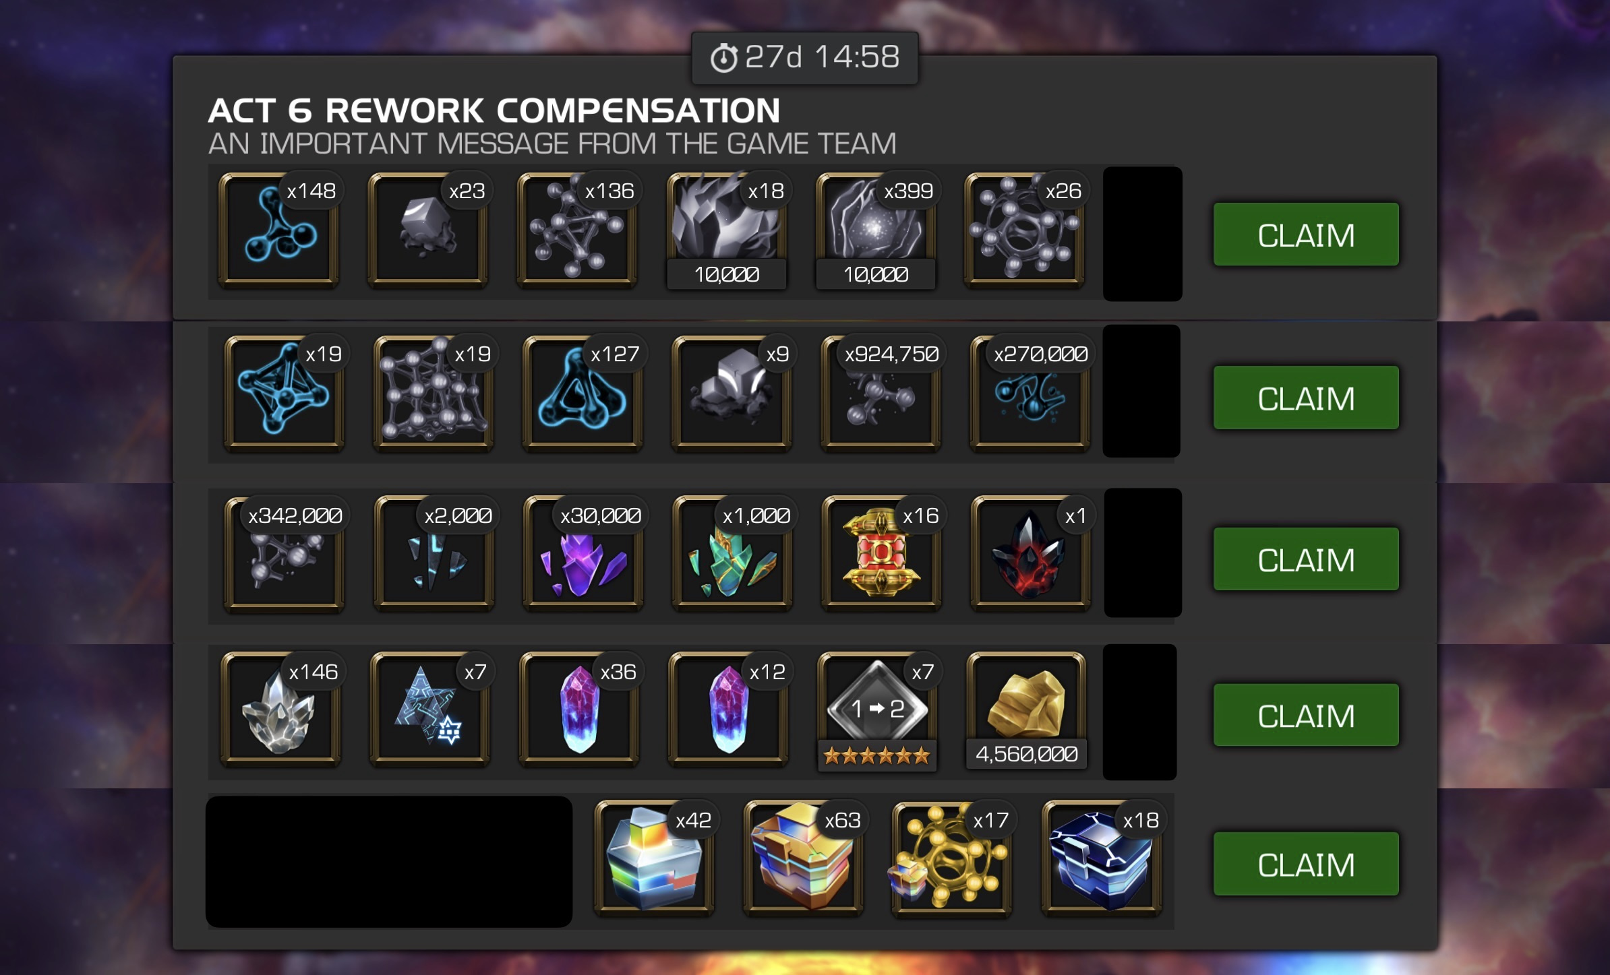Claim the second reward row with x924,750 item
This screenshot has width=1610, height=975.
coord(1306,398)
